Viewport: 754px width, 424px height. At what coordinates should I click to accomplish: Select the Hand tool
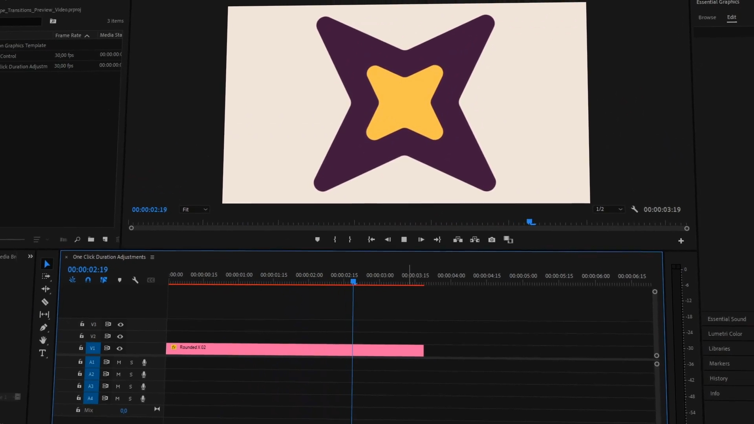pos(43,340)
